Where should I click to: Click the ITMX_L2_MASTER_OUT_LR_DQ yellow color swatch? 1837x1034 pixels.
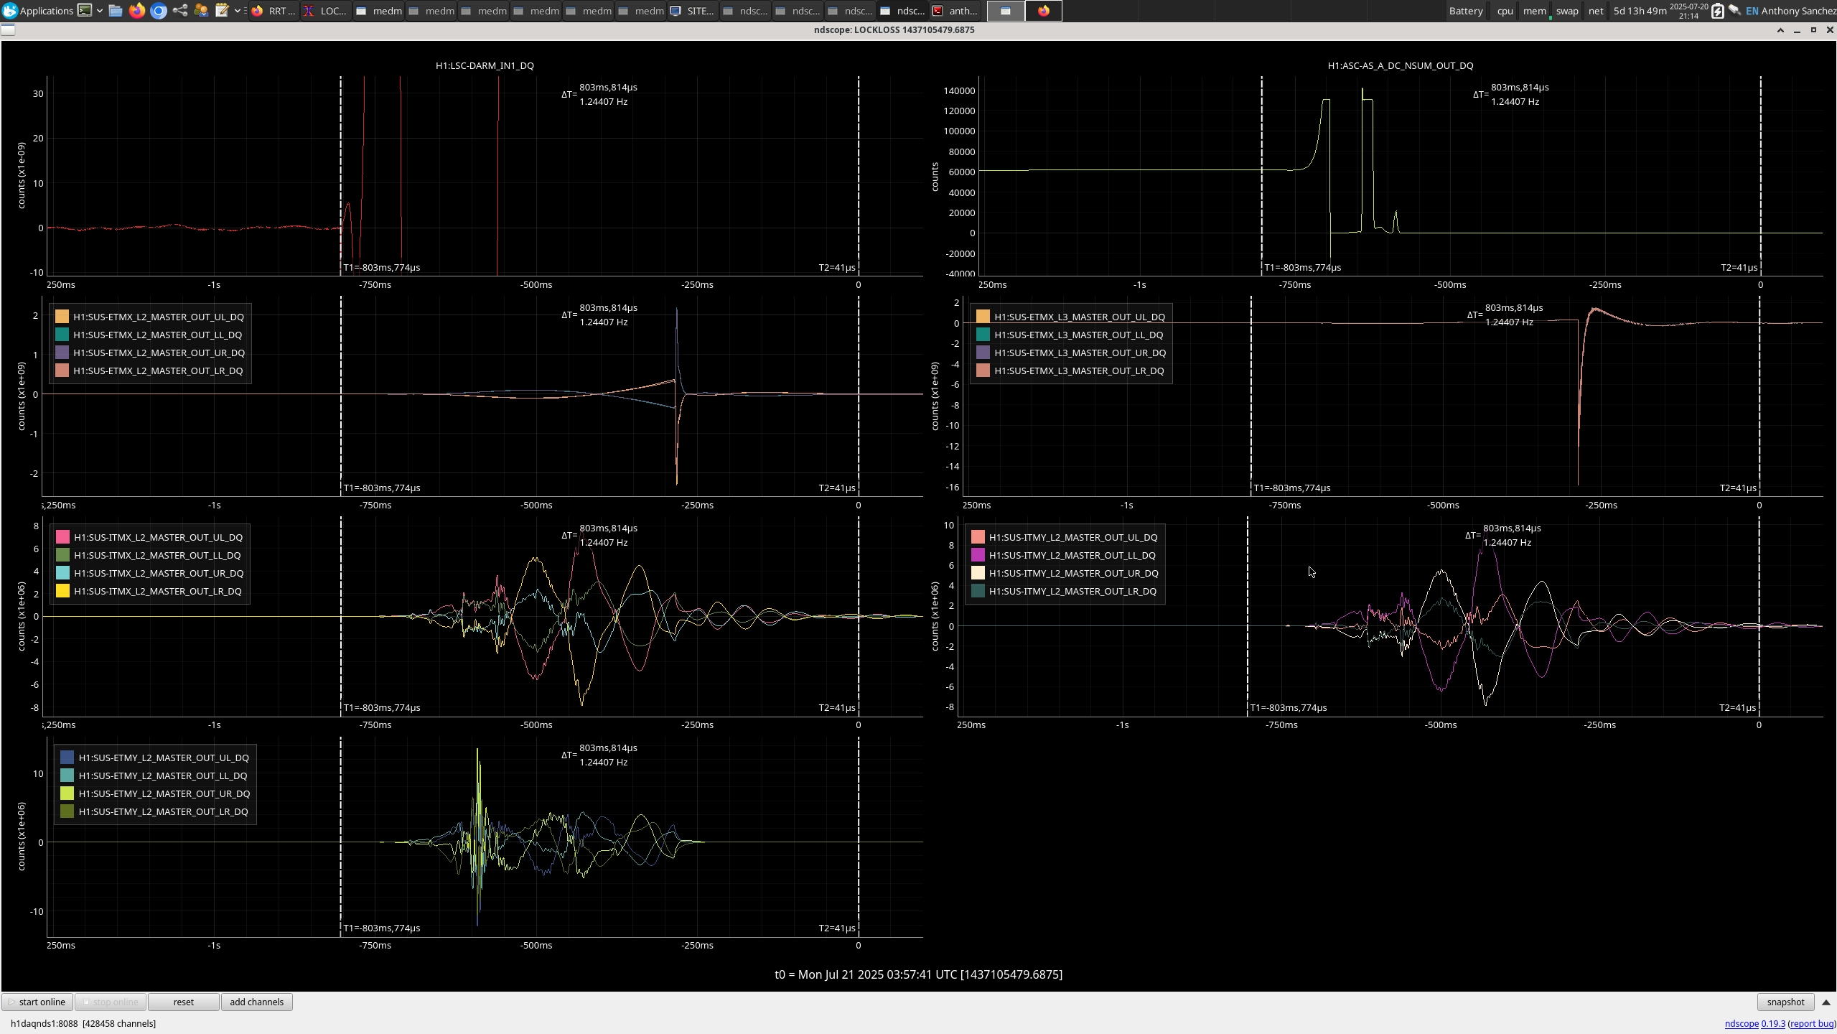[x=63, y=591]
